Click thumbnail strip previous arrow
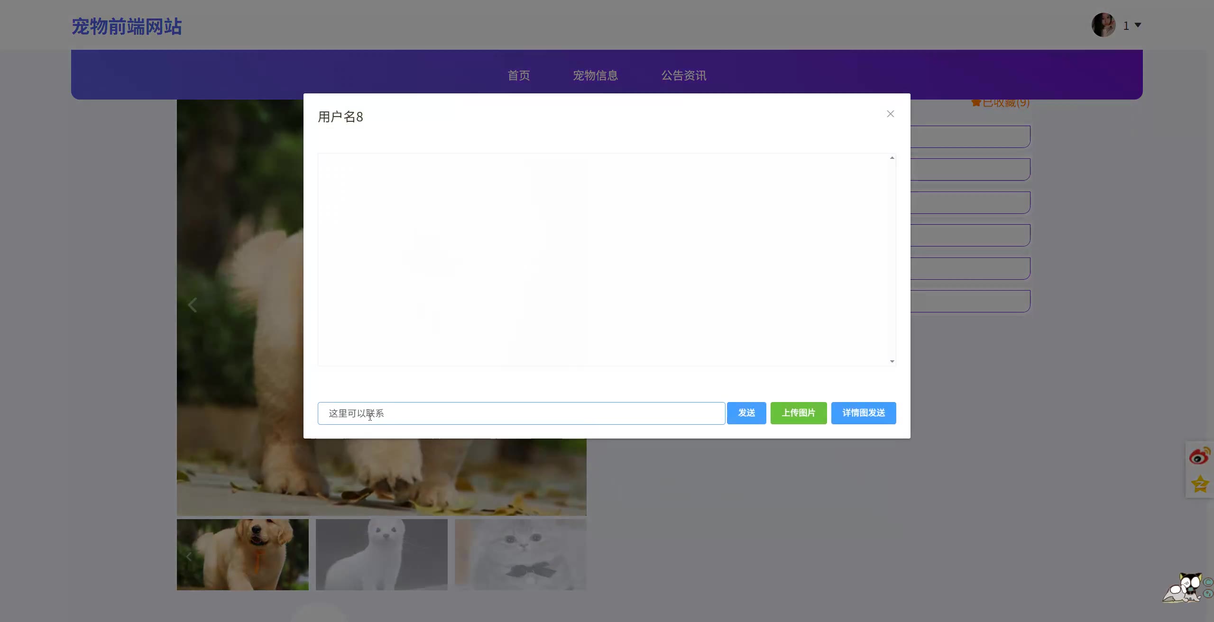Viewport: 1214px width, 622px height. (189, 557)
